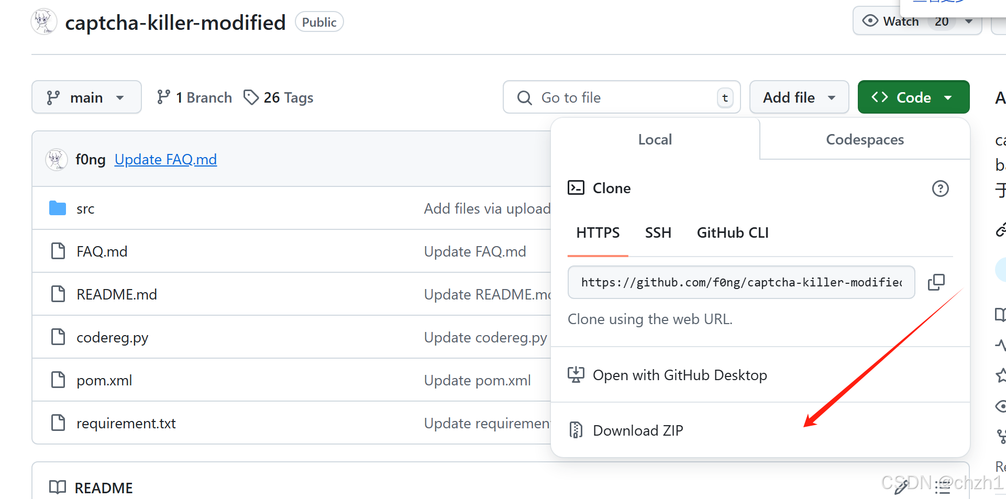Viewport: 1006px width, 499px height.
Task: Click the Clone using the web URL text
Action: click(x=650, y=319)
